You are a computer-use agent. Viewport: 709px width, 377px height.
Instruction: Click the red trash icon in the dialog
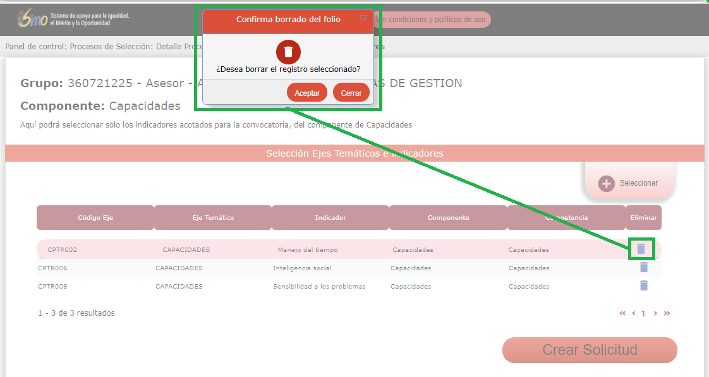pos(288,51)
